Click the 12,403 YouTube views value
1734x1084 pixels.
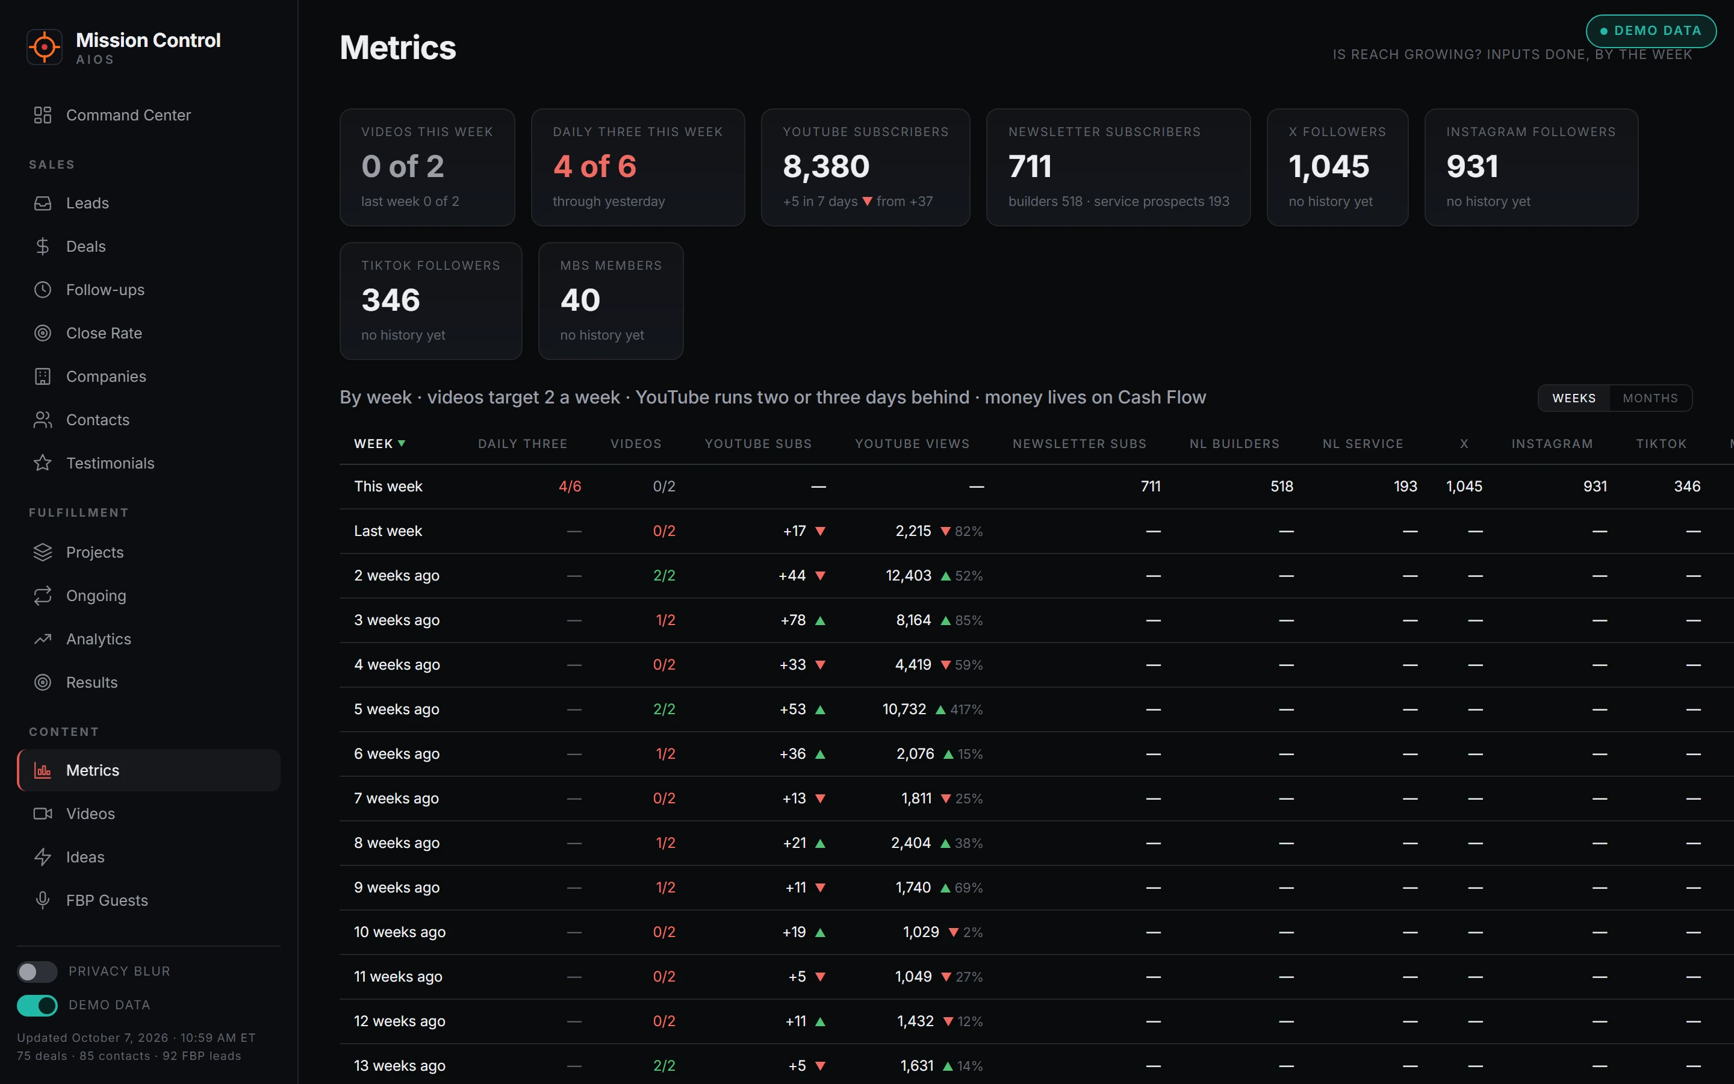click(908, 576)
